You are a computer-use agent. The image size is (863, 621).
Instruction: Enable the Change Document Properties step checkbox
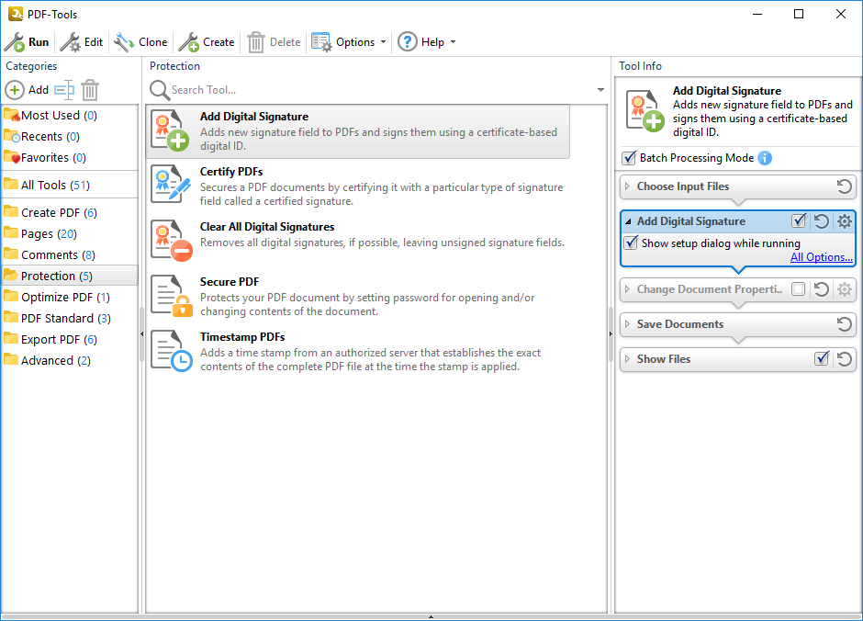coord(799,289)
